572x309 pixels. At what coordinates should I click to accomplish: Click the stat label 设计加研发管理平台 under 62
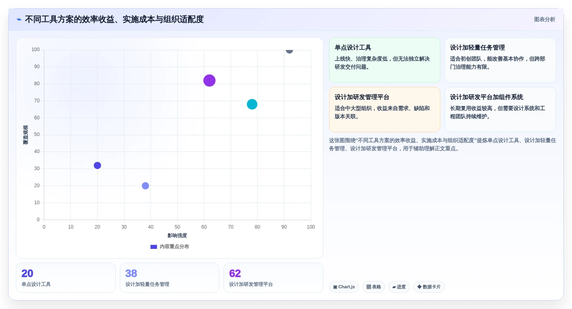pos(251,285)
